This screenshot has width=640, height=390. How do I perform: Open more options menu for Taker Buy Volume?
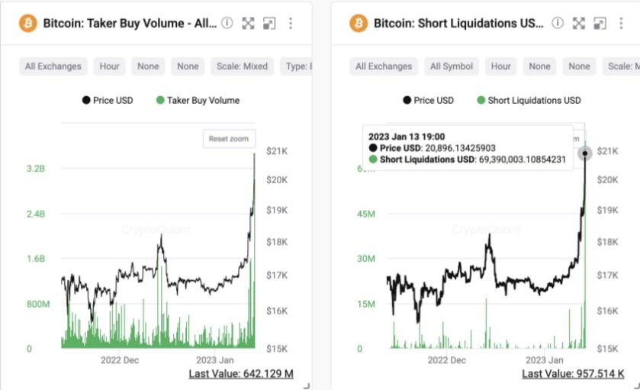(291, 24)
